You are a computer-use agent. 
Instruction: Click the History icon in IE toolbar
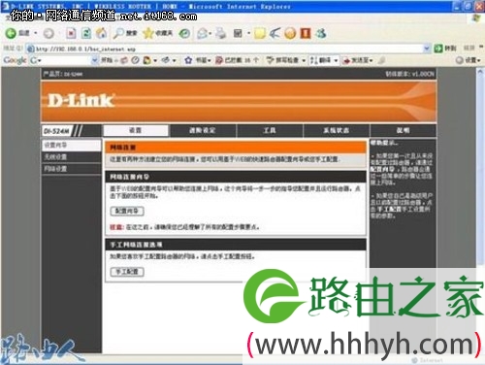(184, 33)
